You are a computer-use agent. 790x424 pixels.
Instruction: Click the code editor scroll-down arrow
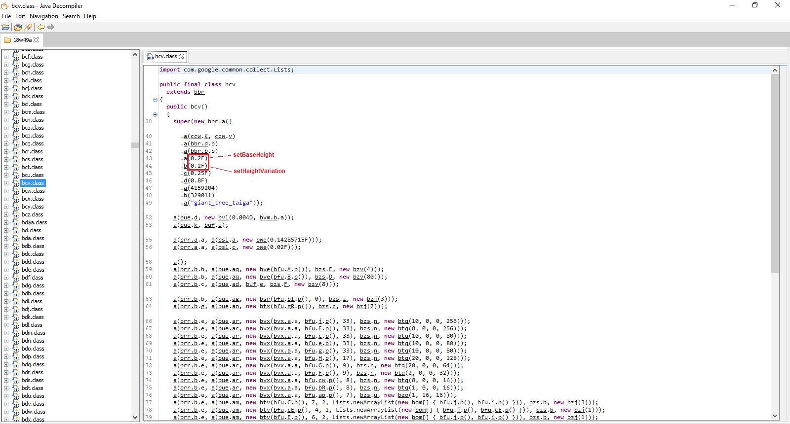coord(775,416)
